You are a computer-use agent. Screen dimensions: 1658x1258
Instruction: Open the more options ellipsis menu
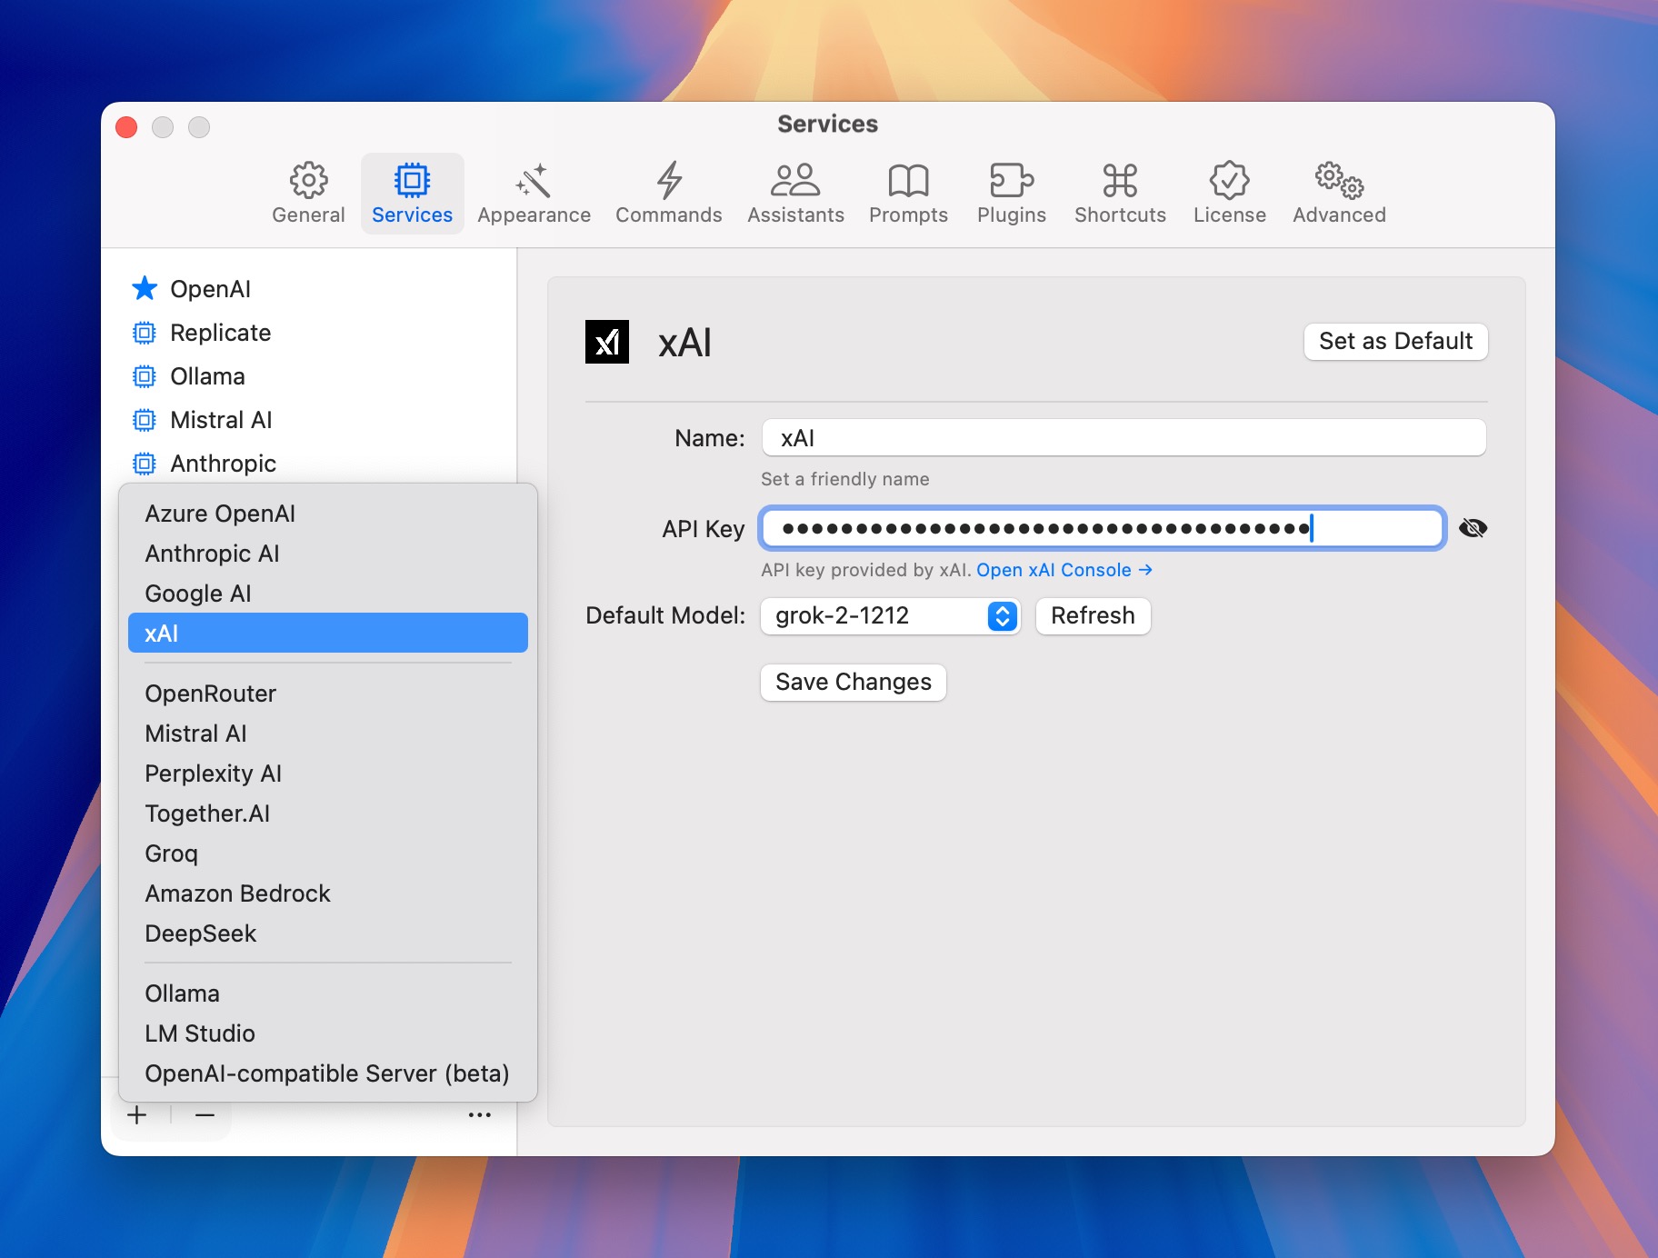pos(479,1115)
